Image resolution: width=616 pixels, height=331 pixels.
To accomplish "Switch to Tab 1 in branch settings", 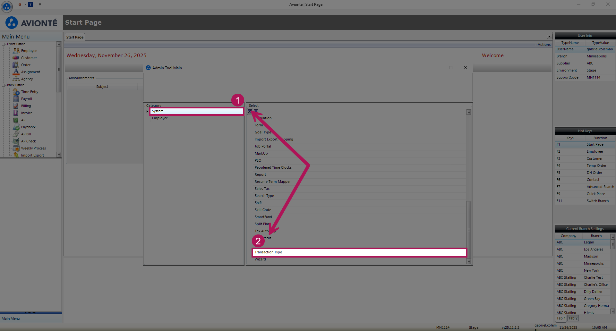I will pyautogui.click(x=561, y=318).
